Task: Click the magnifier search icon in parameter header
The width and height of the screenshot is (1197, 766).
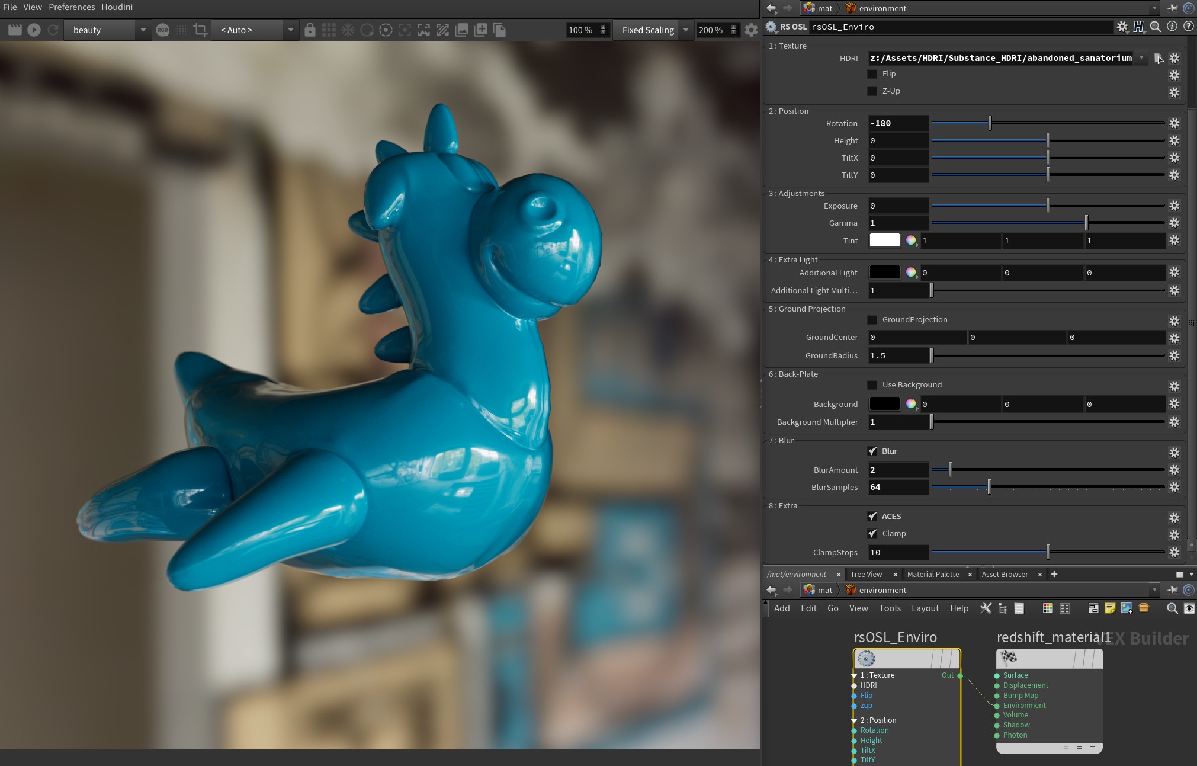Action: [1155, 27]
